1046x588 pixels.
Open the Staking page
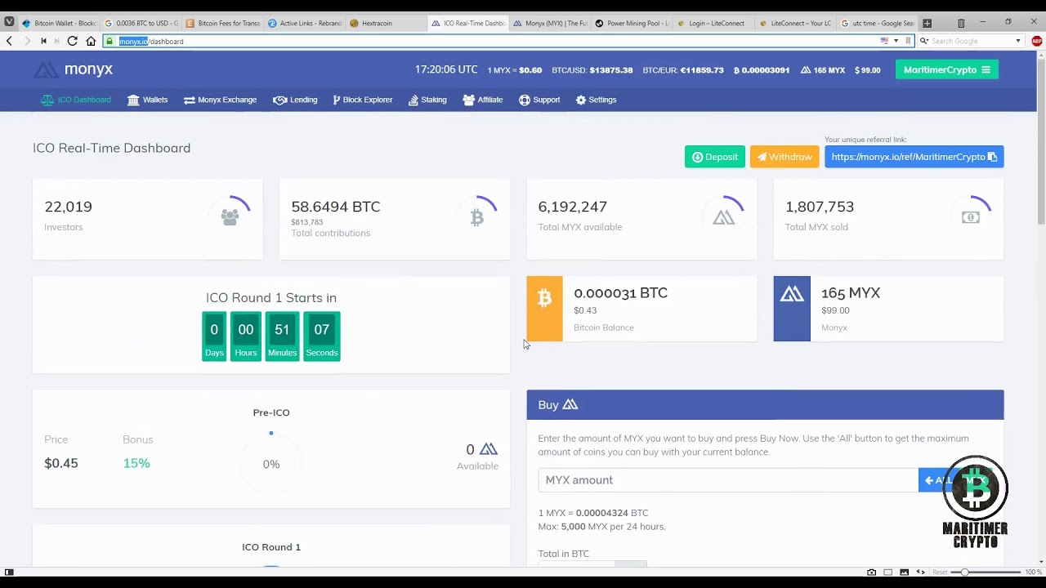coord(428,100)
